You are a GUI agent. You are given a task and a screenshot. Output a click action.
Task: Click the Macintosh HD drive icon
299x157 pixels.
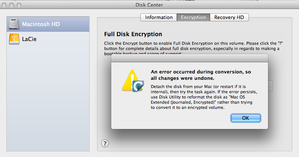[x=14, y=24]
